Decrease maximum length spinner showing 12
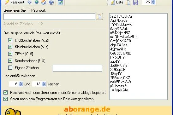This screenshot has height=115, width=173. [44, 85]
